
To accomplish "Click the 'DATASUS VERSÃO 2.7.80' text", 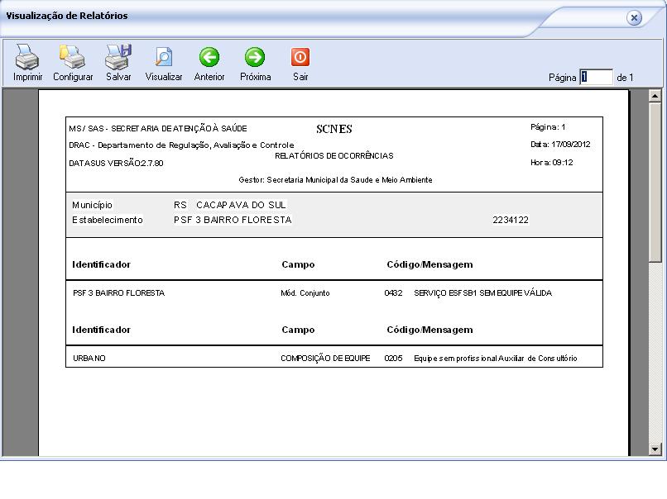I will 116,163.
